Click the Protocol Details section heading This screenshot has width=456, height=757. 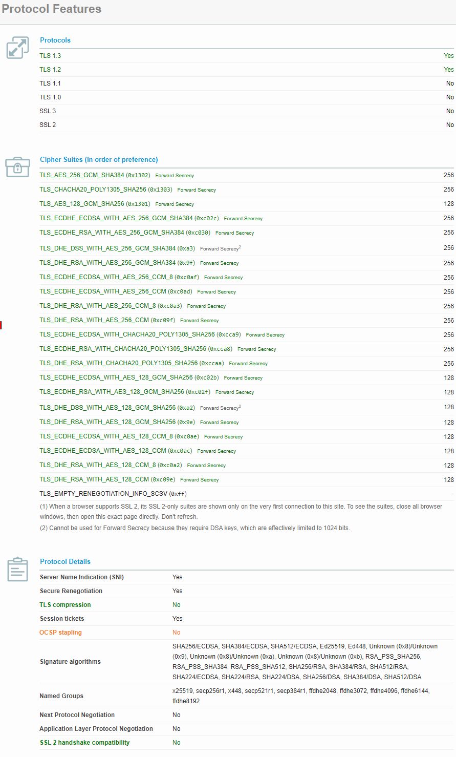[x=65, y=561]
